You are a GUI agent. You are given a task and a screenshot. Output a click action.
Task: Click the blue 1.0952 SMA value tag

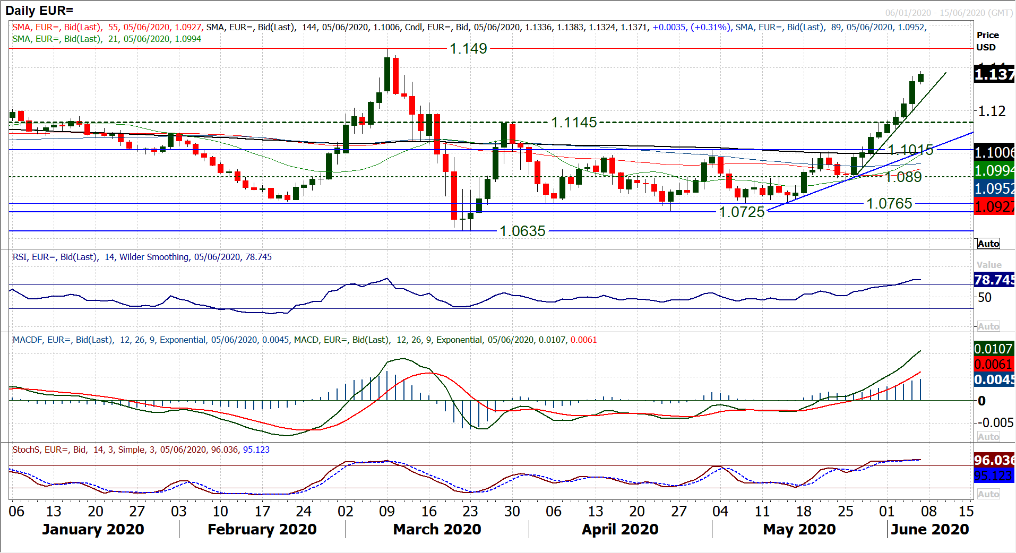[994, 188]
